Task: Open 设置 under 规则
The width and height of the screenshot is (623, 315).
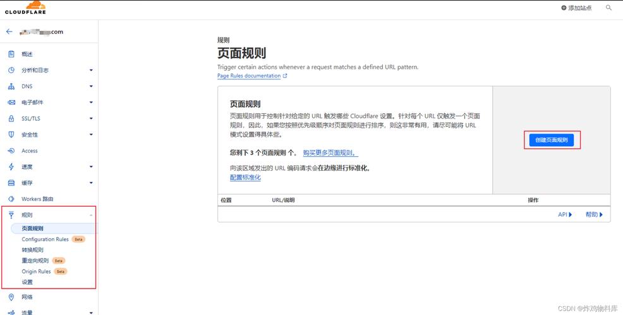Action: click(x=27, y=282)
